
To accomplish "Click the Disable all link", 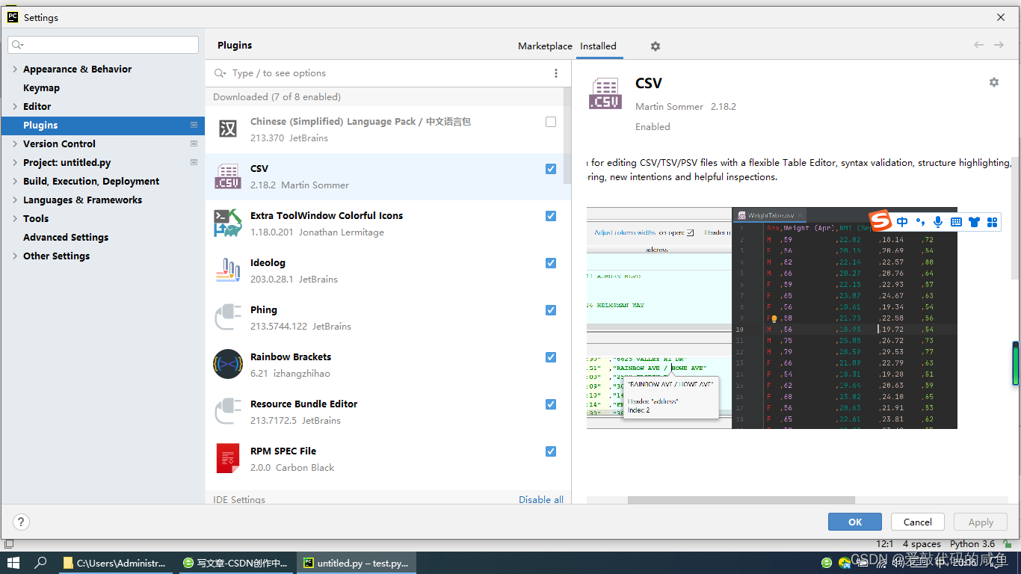I will 541,499.
